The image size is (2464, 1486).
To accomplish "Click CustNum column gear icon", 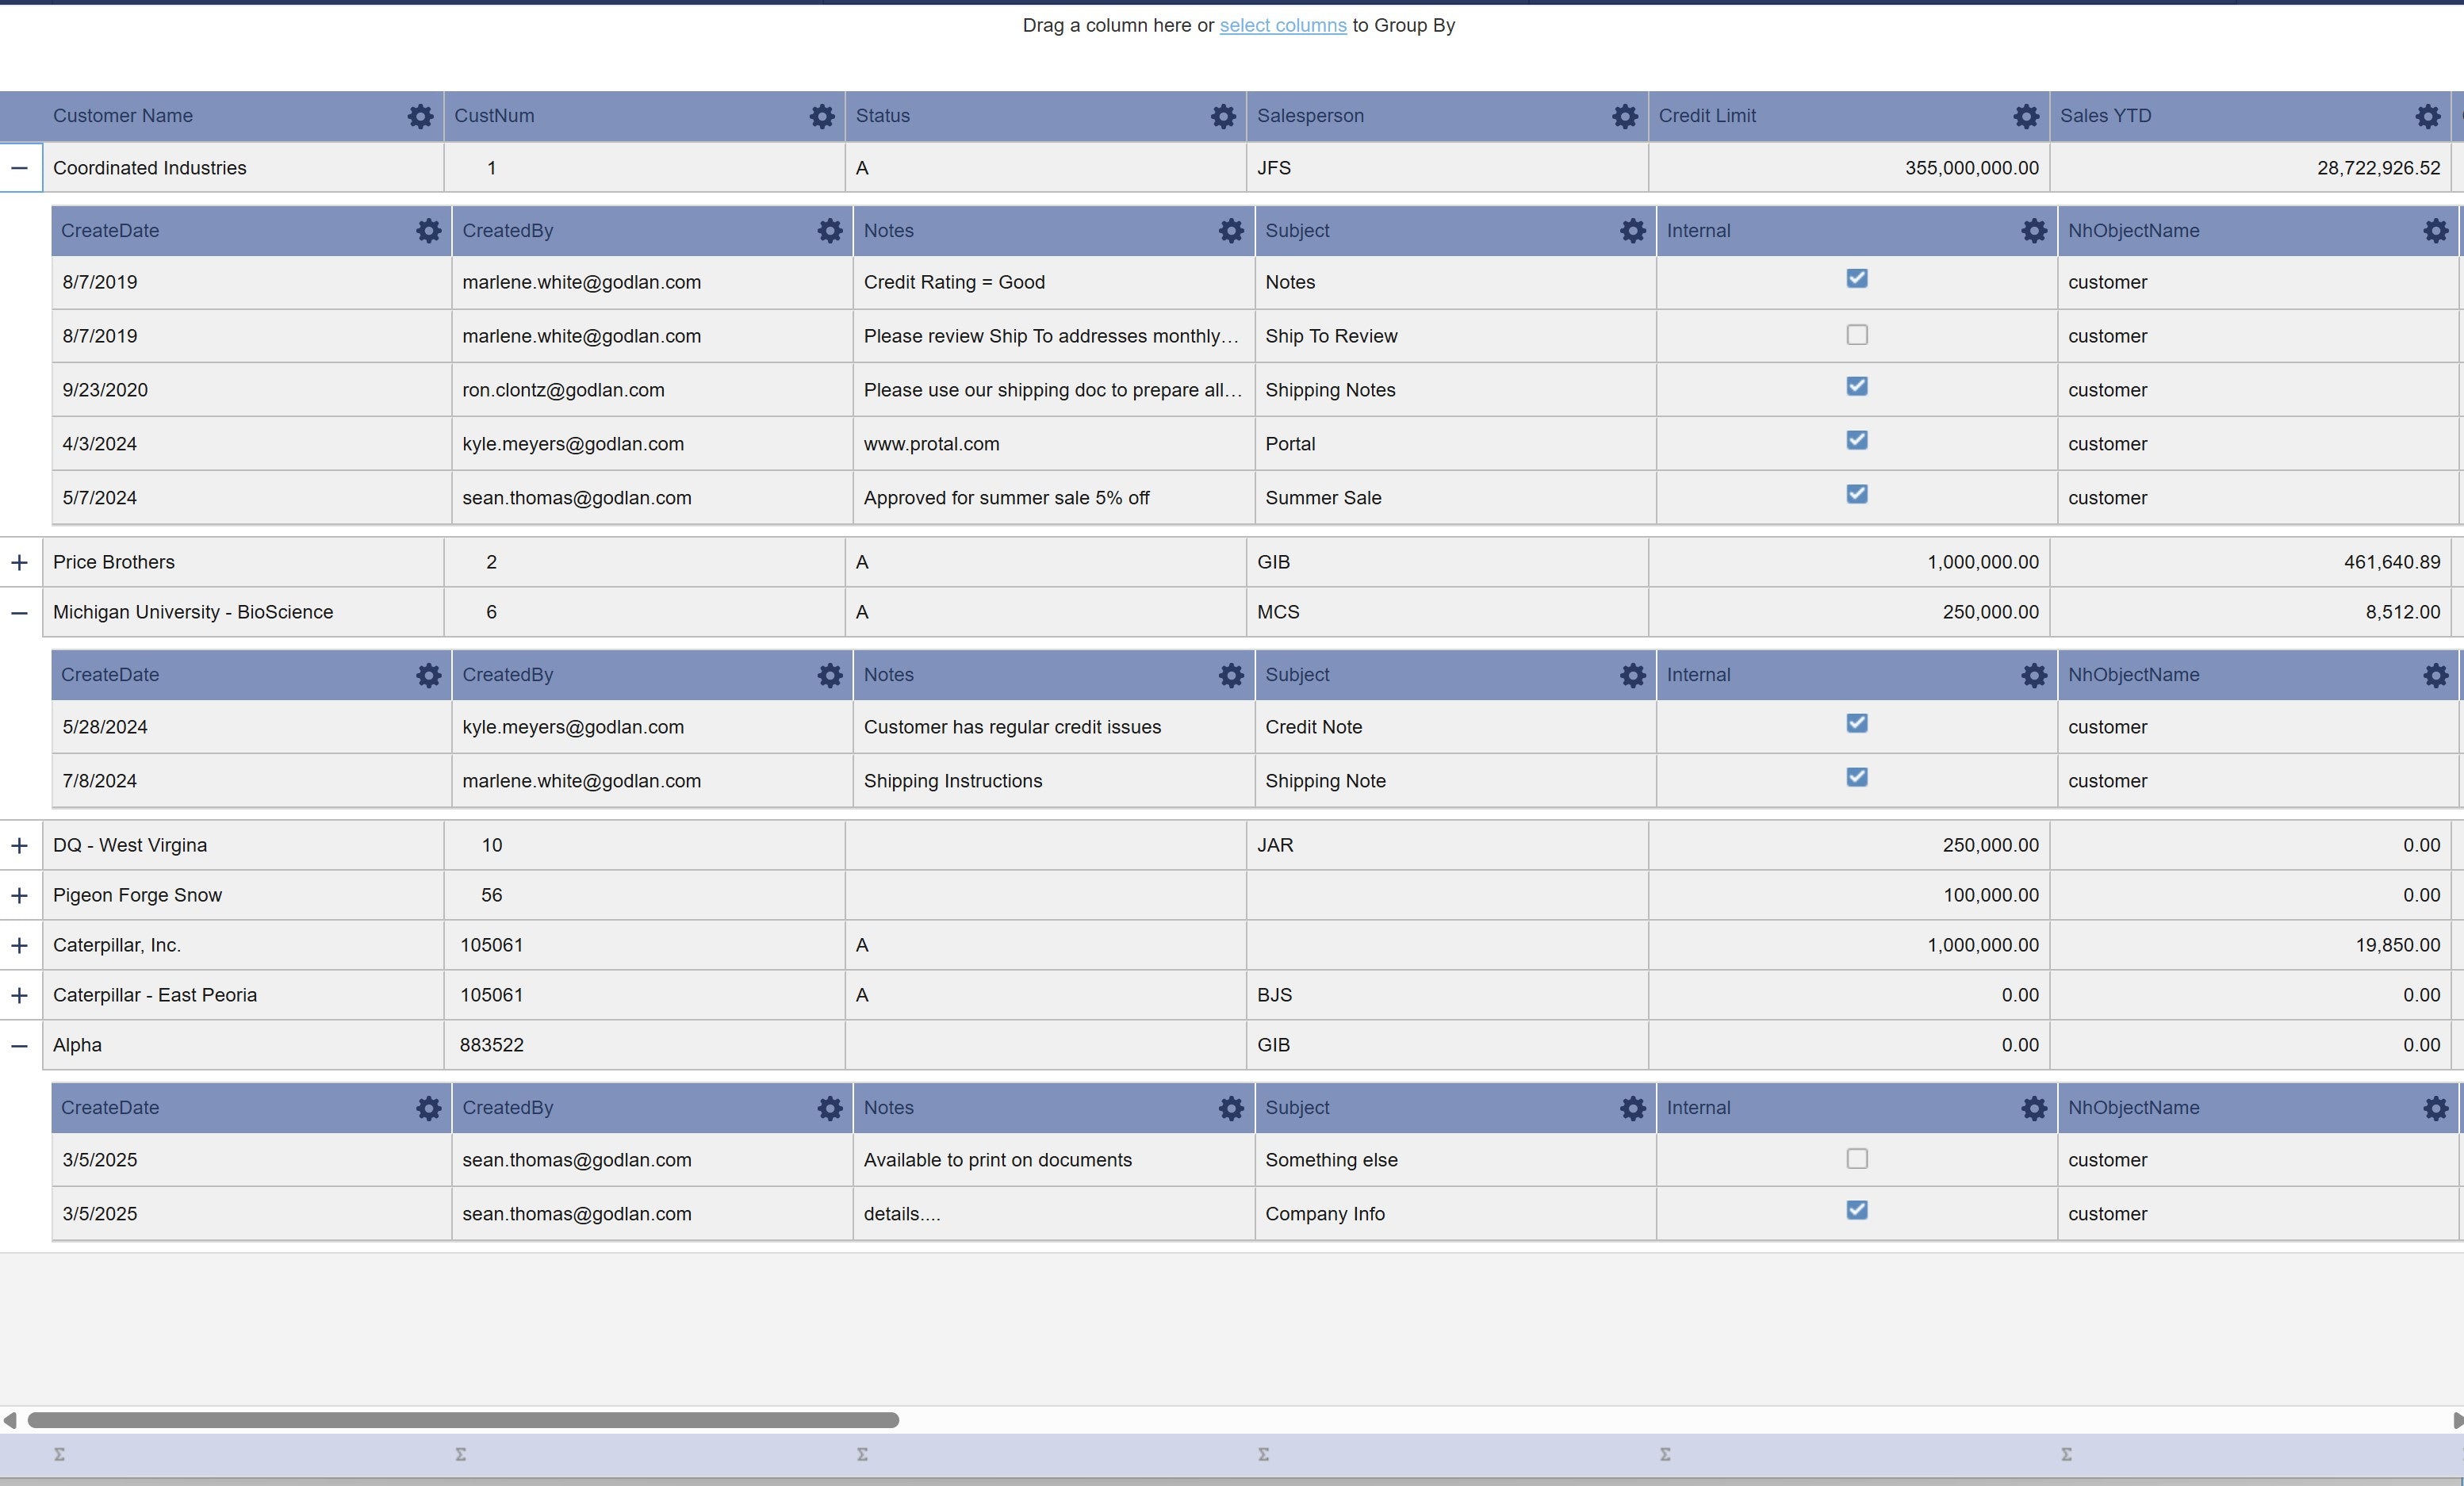I will pos(821,116).
